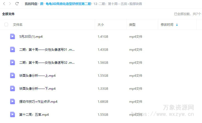Viewport: 202px width, 123px height.
Task: Open 龟龟3D风格化造型研修班第二期 breadcrumb folder
Action: (68, 4)
